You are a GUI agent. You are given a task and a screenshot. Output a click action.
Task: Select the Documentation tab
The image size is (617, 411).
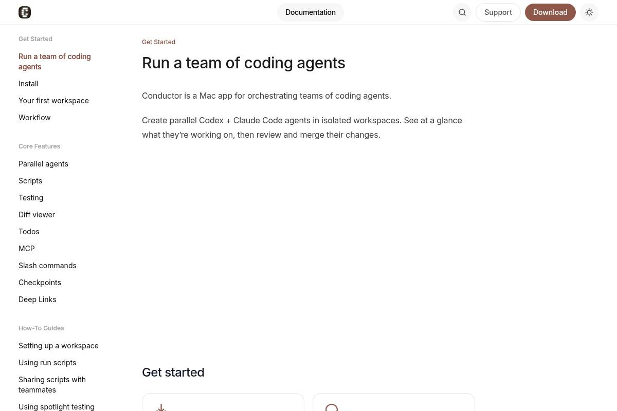(310, 12)
